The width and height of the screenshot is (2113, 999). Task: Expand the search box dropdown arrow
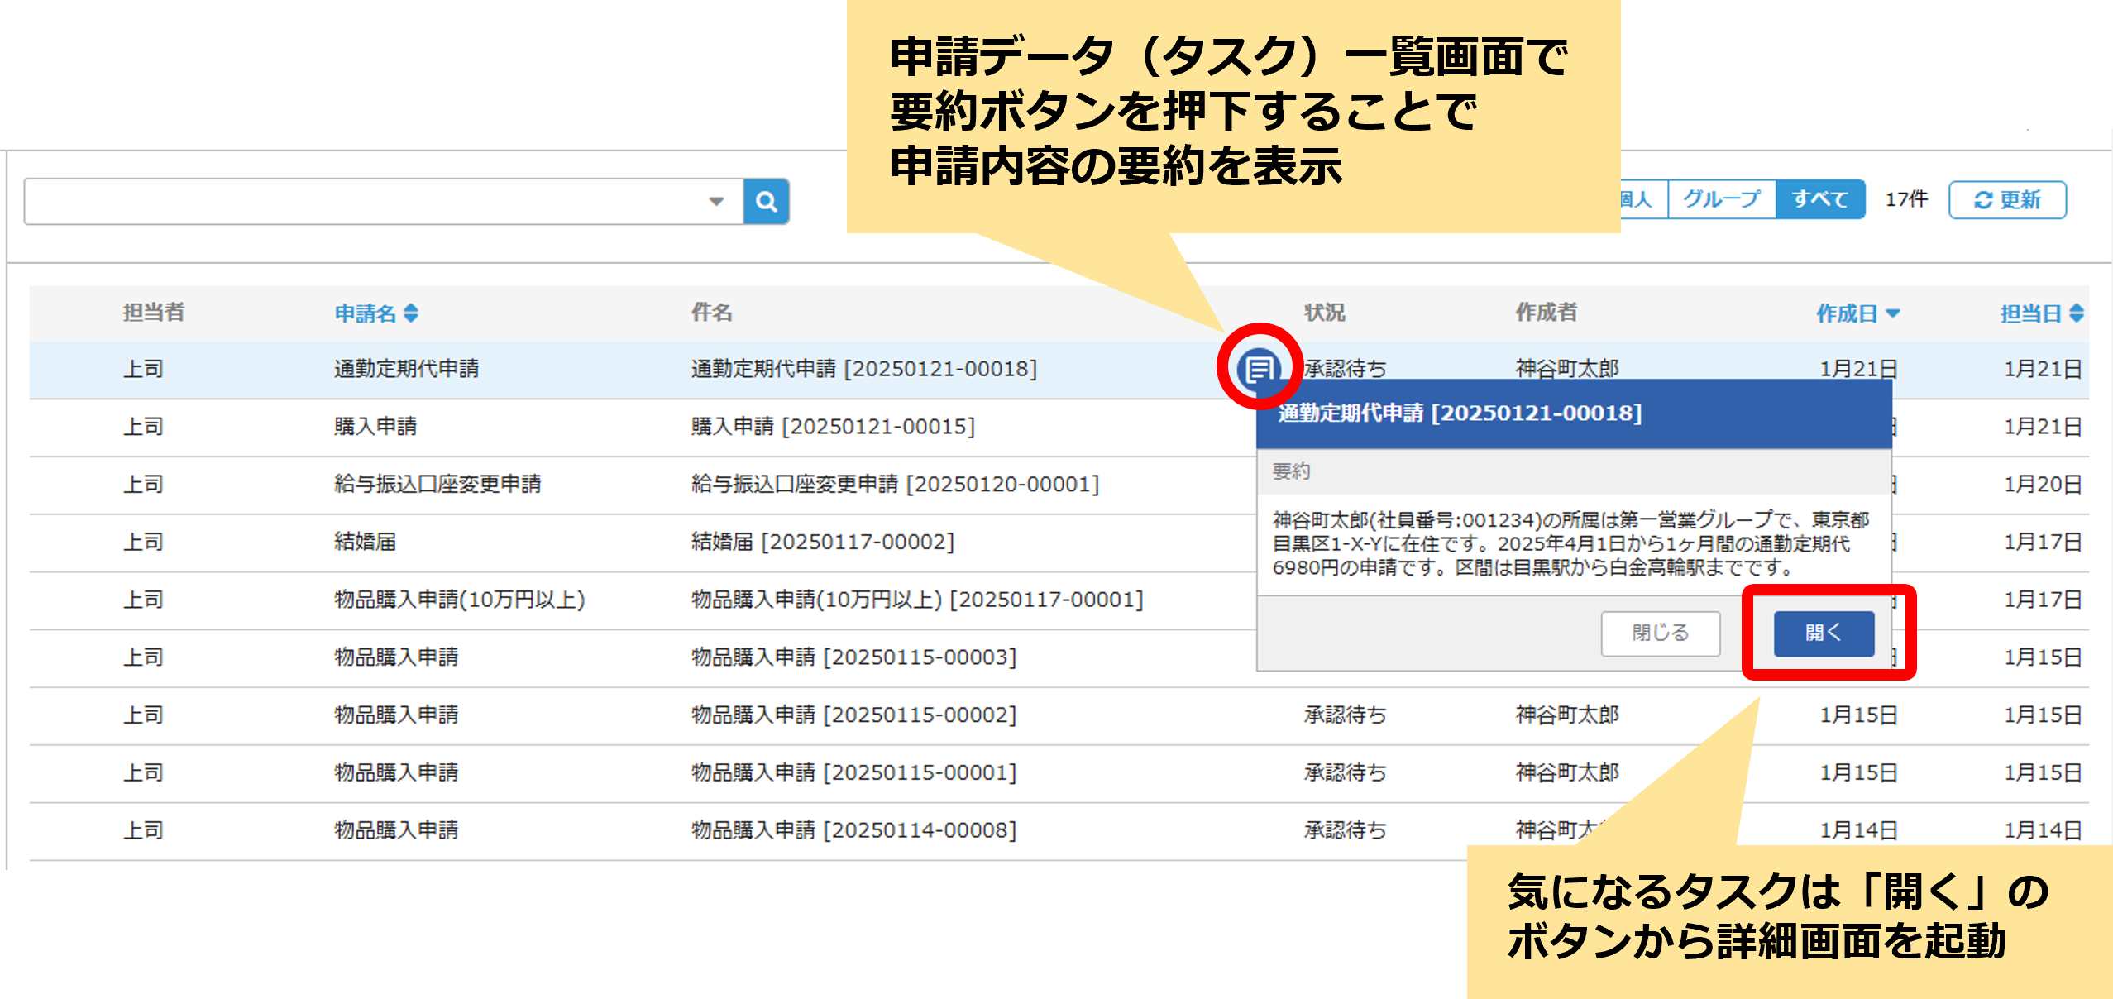(x=716, y=201)
